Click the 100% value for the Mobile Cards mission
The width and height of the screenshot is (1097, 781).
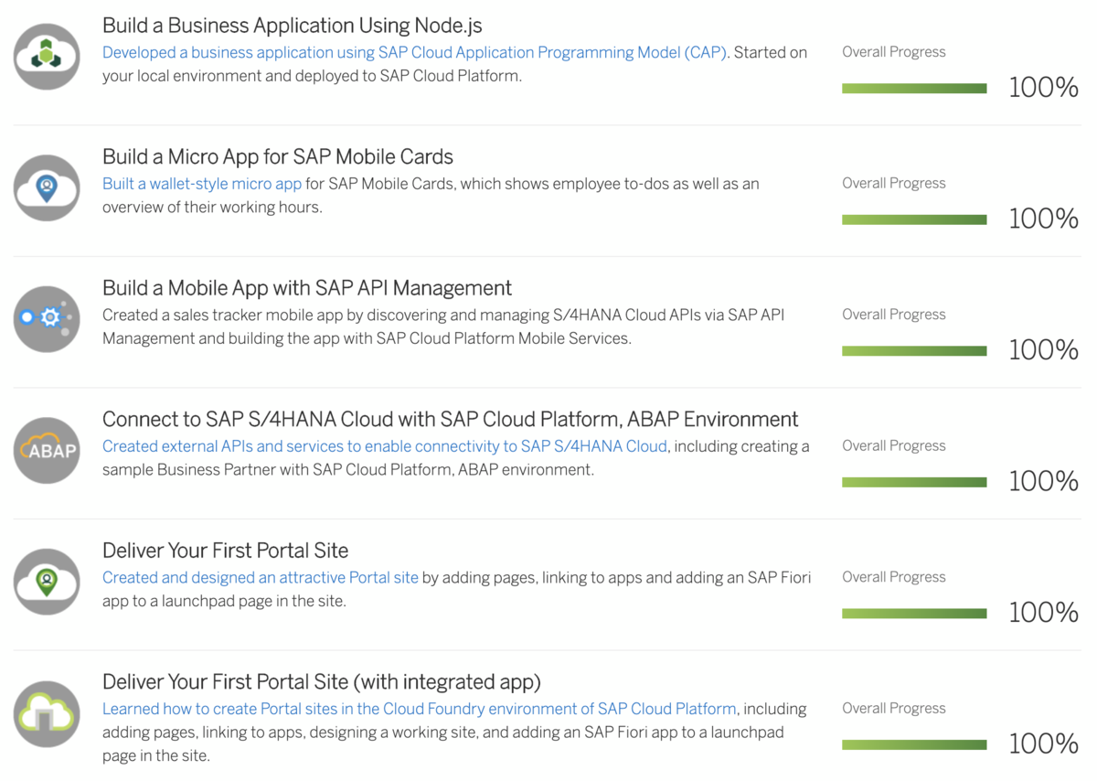[1044, 219]
